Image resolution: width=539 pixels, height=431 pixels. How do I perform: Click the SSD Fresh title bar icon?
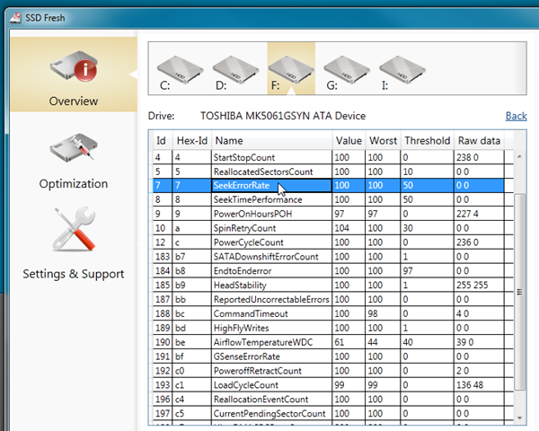pos(16,18)
